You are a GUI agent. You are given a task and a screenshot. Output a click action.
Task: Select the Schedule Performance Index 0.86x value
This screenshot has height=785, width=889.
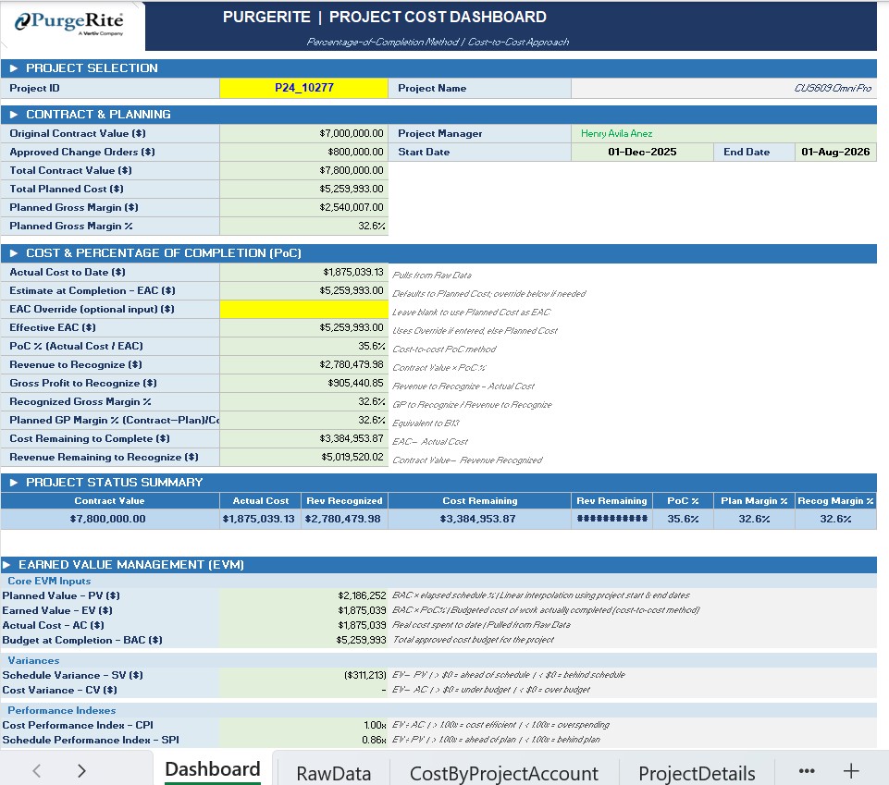pos(304,740)
